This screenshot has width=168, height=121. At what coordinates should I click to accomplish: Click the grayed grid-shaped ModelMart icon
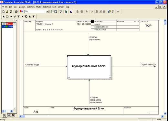coord(104,12)
